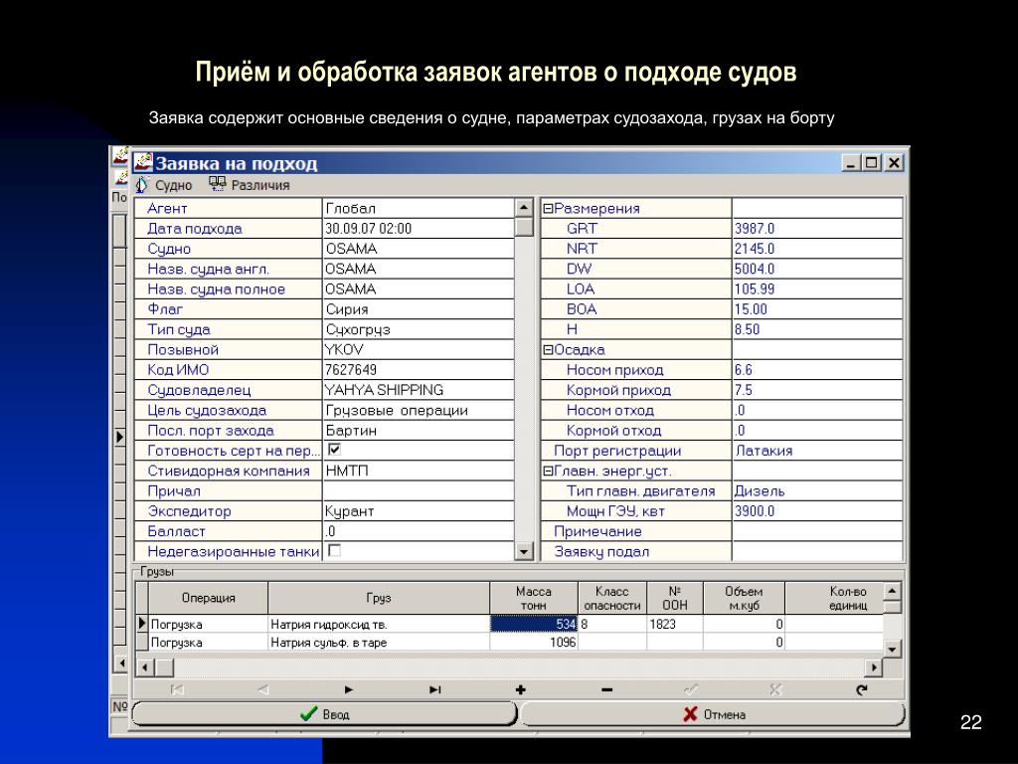This screenshot has width=1018, height=764.
Task: Refresh cargo data with the refresh icon
Action: pos(862,690)
